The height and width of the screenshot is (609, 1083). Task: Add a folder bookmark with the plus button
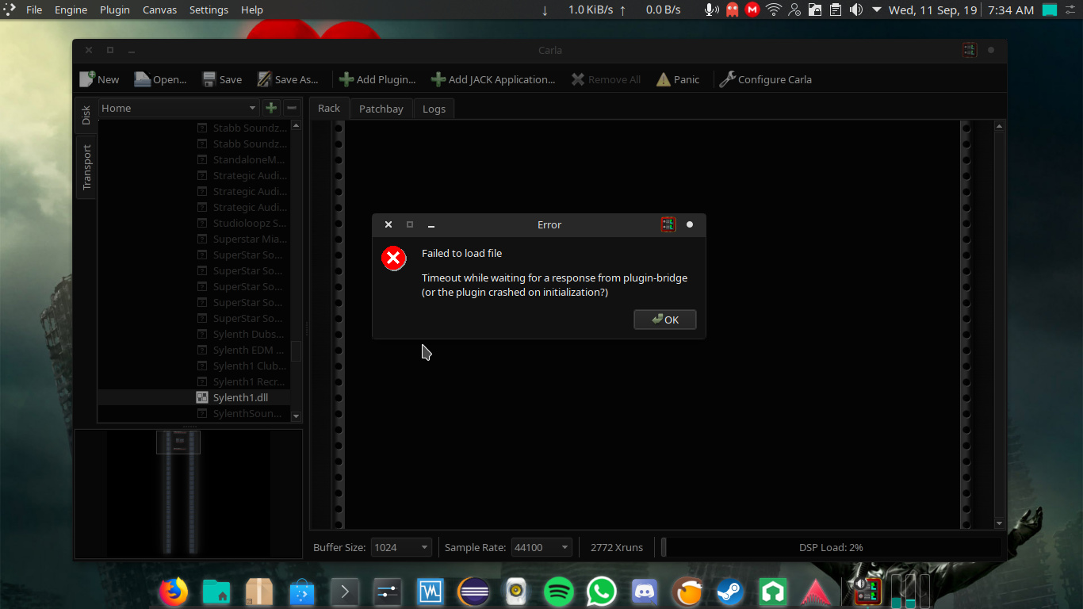[x=271, y=107]
